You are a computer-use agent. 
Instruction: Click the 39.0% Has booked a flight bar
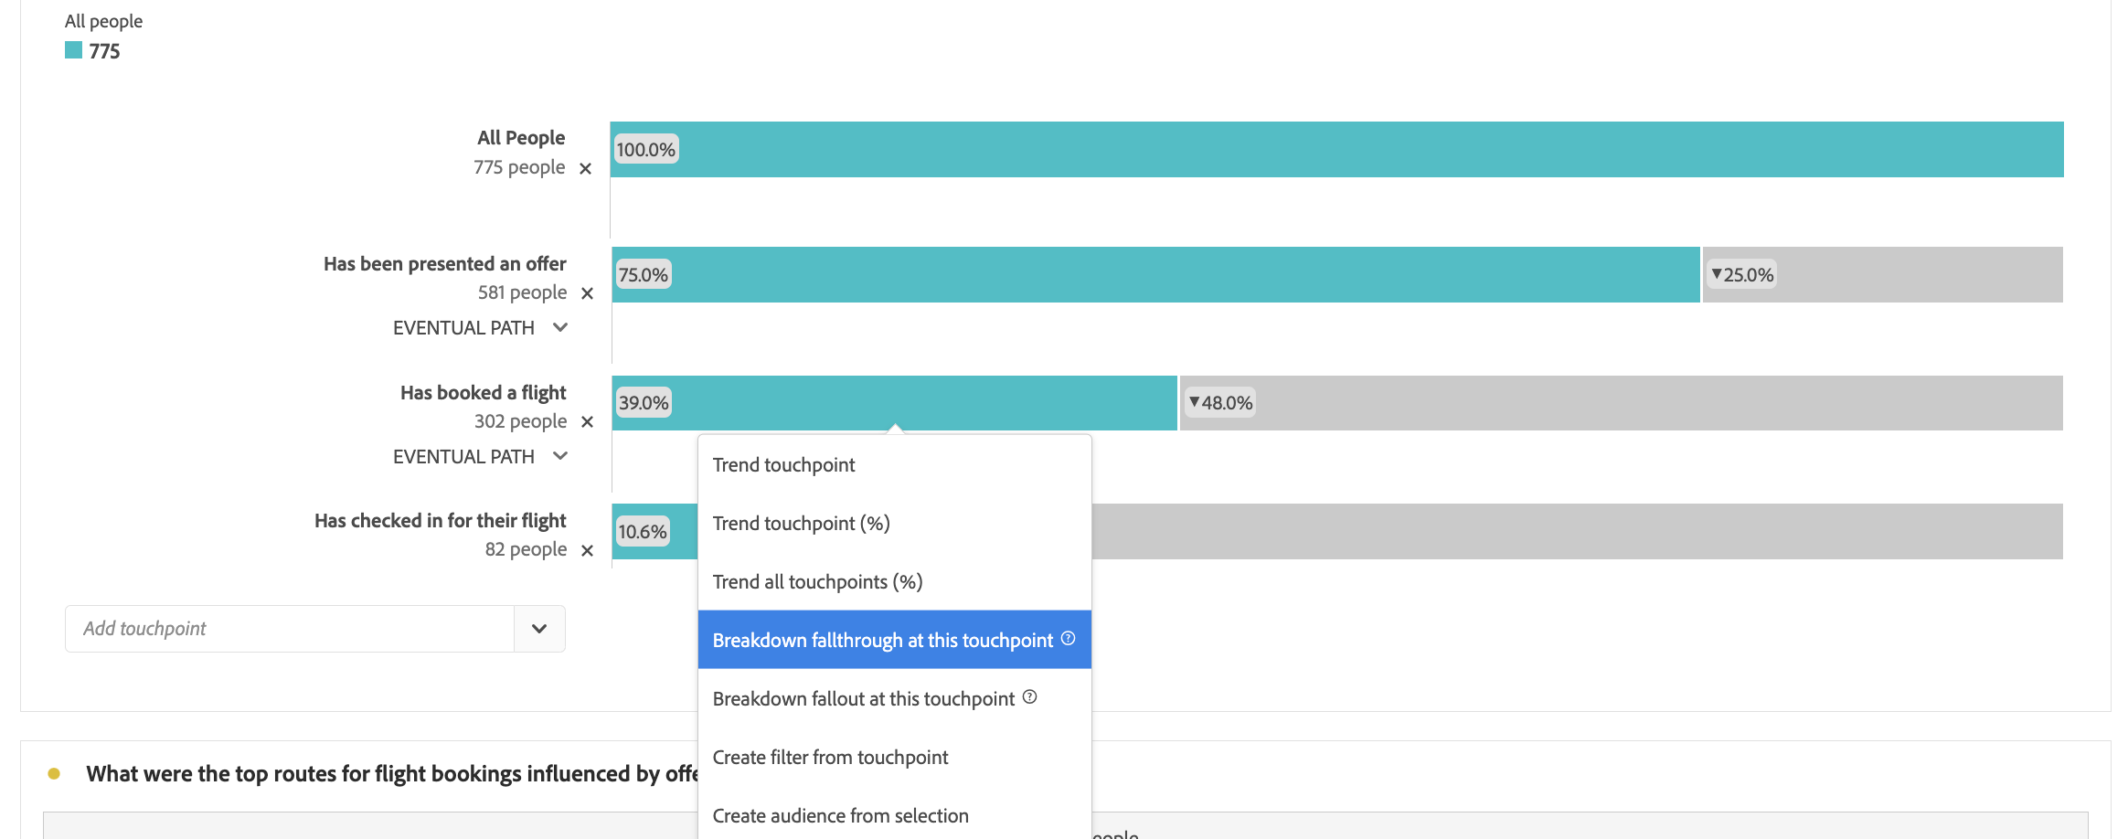[x=894, y=403]
